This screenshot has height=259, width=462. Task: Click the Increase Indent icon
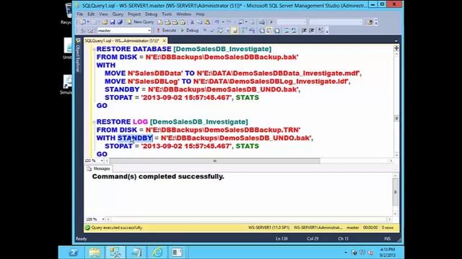(x=311, y=30)
